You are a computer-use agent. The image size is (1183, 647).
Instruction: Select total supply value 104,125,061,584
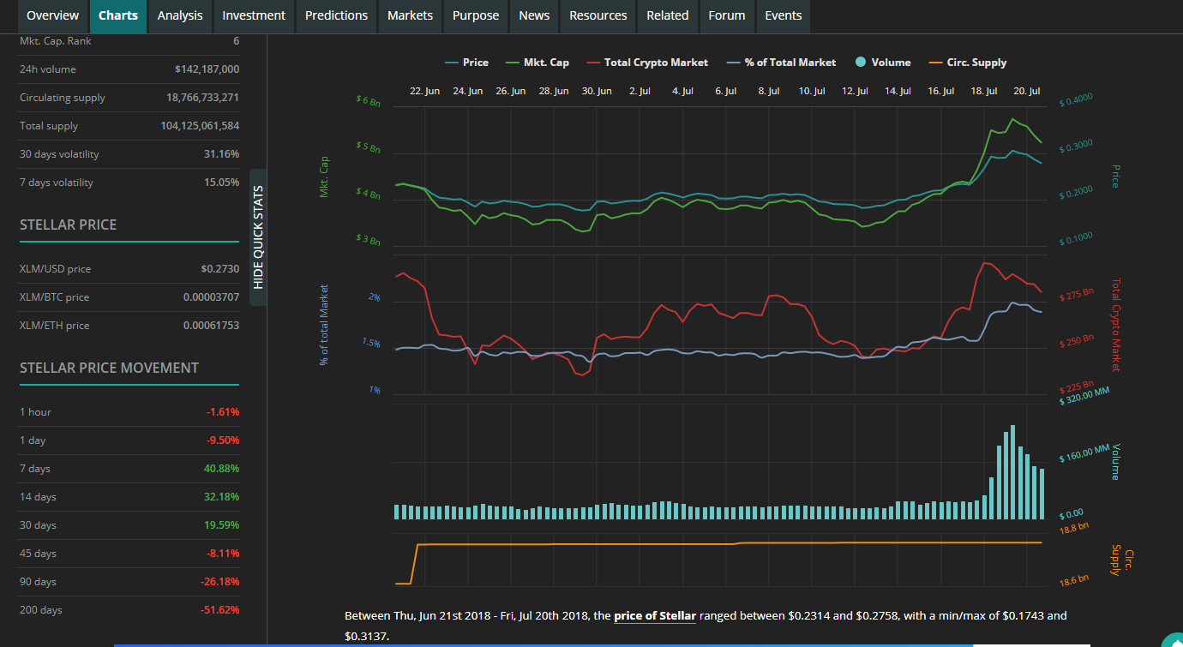(200, 126)
